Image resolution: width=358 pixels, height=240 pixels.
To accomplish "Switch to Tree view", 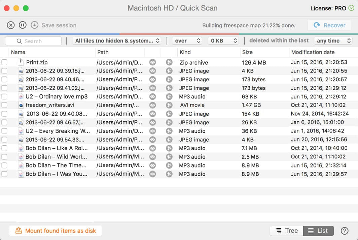I will pyautogui.click(x=286, y=231).
